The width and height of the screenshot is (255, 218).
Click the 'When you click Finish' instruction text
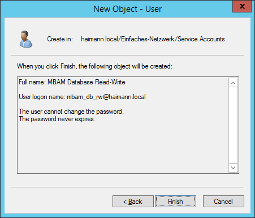[x=94, y=66]
